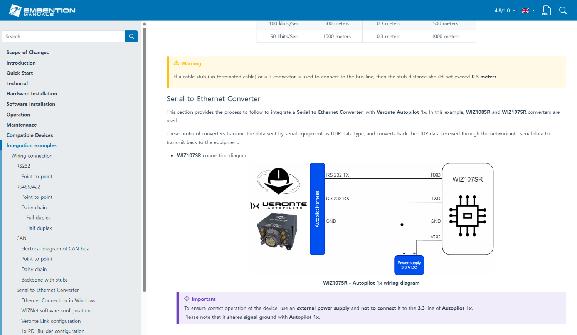Navigate to Operation section
577x335 pixels.
18,115
